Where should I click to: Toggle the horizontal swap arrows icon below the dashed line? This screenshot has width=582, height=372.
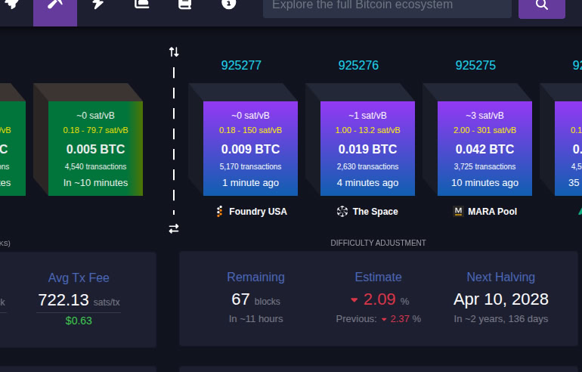(x=174, y=228)
